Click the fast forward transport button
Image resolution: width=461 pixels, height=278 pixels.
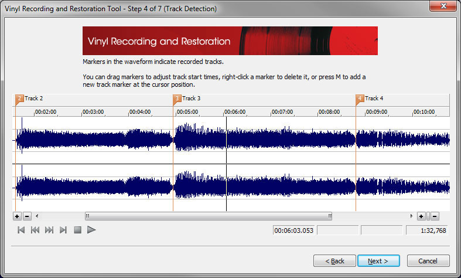[x=49, y=230]
